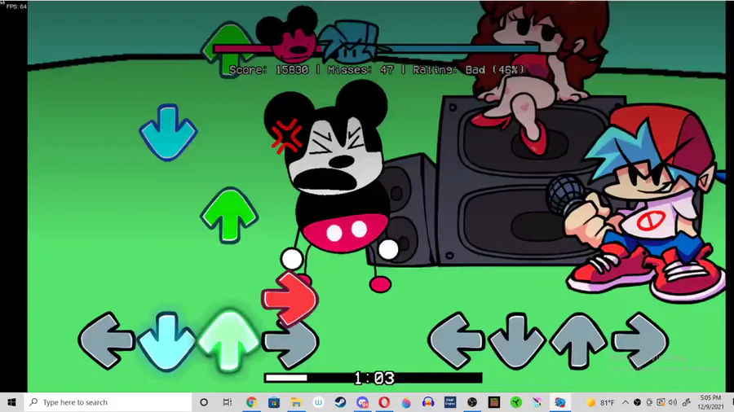Screen dimensions: 734x412
Task: Click the green up arrow note mid-lane
Action: (229, 215)
